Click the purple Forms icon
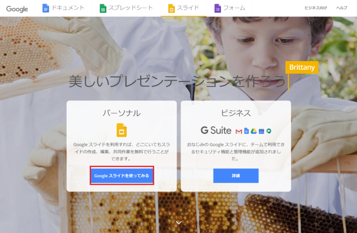The image size is (357, 233). click(x=218, y=8)
